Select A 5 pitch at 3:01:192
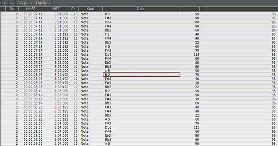Viewport: 278px width, 146px height. (107, 46)
